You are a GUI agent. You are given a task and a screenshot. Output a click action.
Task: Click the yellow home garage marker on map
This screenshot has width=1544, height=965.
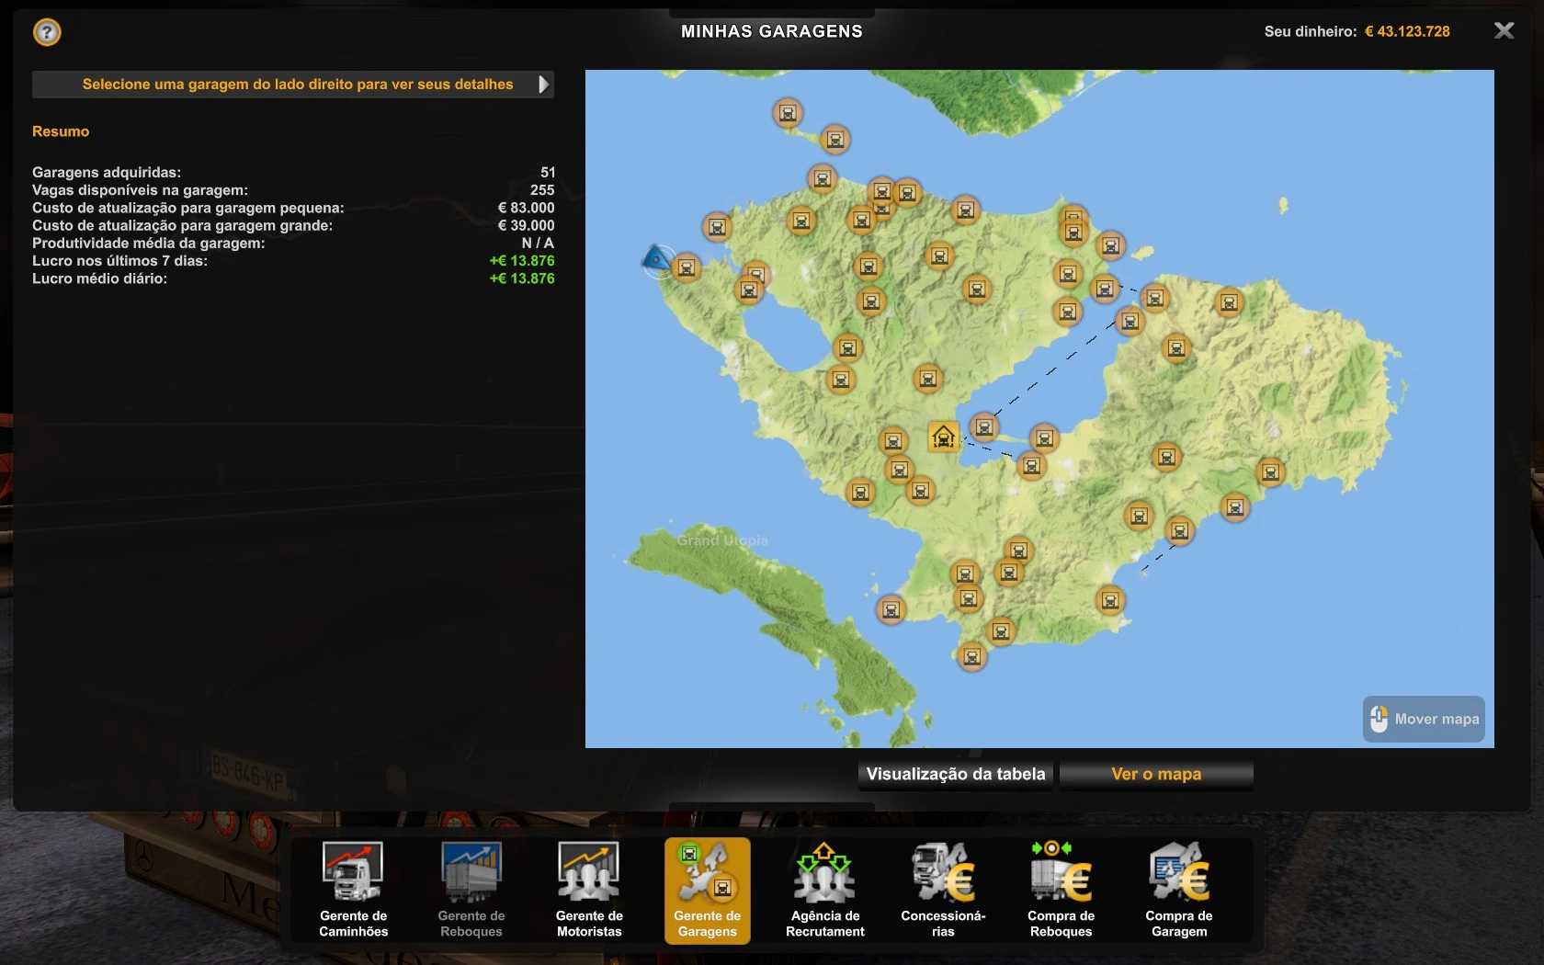pos(943,437)
